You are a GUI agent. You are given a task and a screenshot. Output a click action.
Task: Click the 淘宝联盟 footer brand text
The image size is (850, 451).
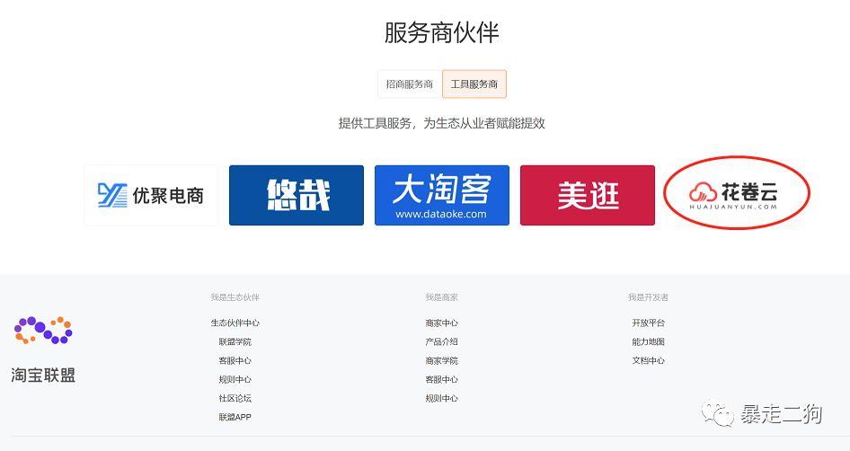[43, 376]
